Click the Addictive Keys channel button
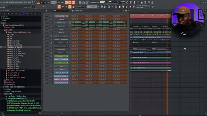The image size is (207, 116). [61, 23]
